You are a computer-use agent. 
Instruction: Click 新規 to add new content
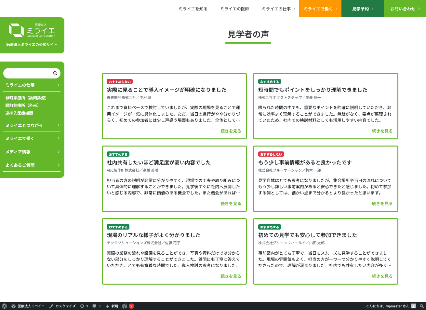(x=112, y=306)
